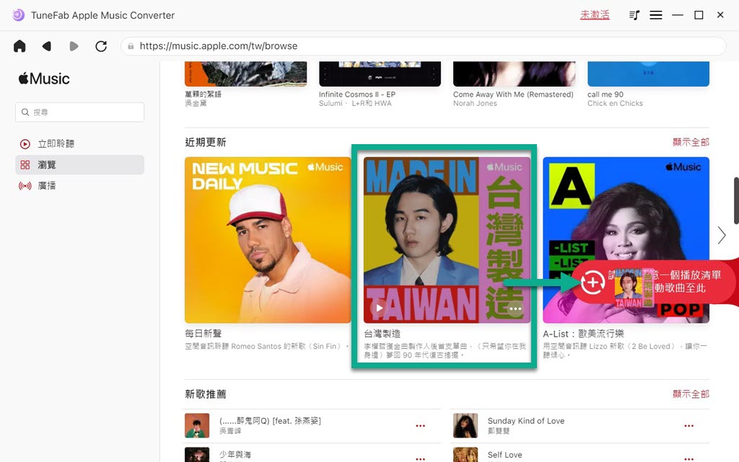Select 廣播 in sidebar
The image size is (739, 462).
(79, 185)
